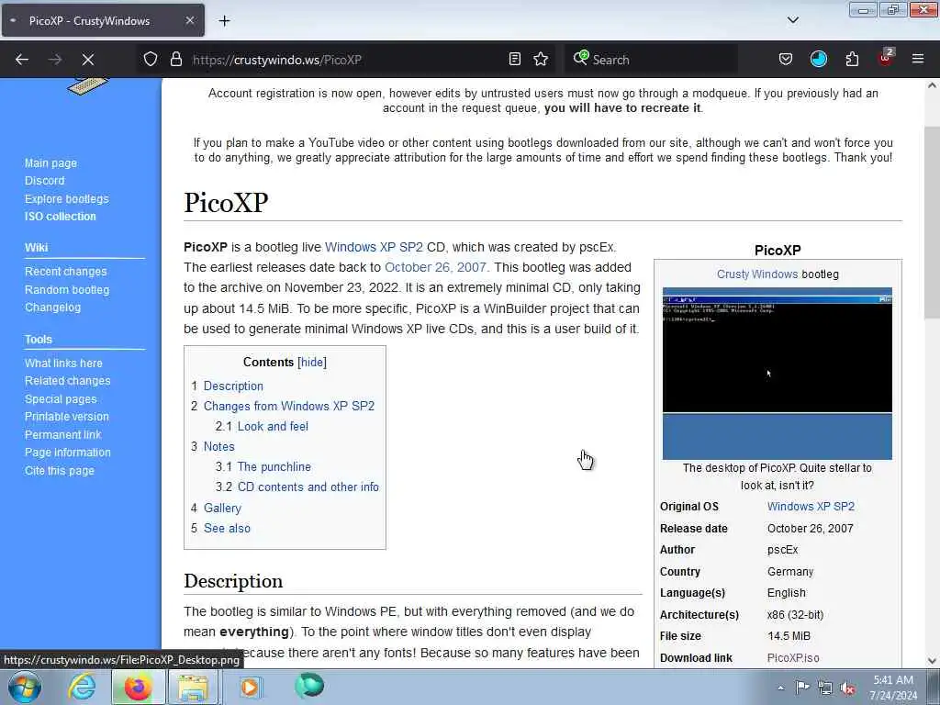Screen dimensions: 940x705
Task: Open the Pocket save icon
Action: (786, 60)
